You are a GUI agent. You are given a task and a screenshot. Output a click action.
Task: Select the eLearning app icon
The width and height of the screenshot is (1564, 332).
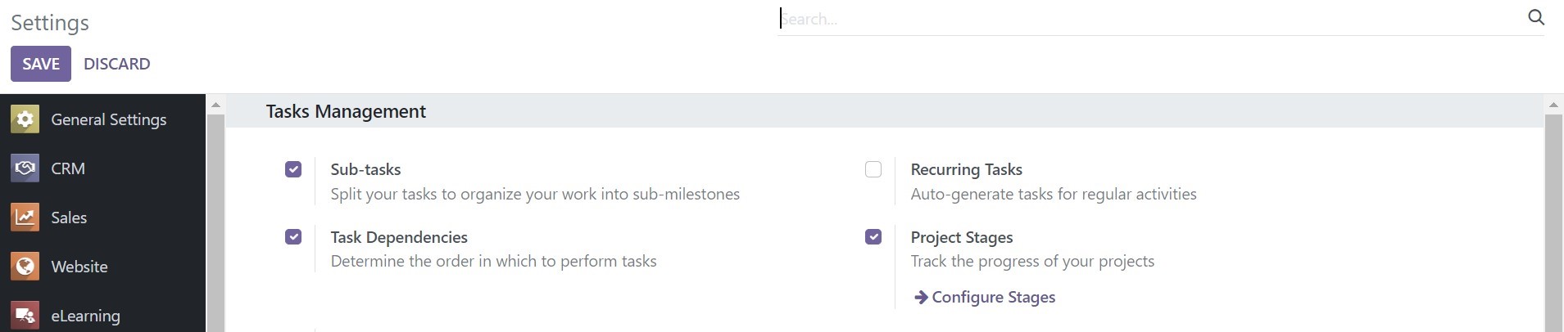coord(25,316)
